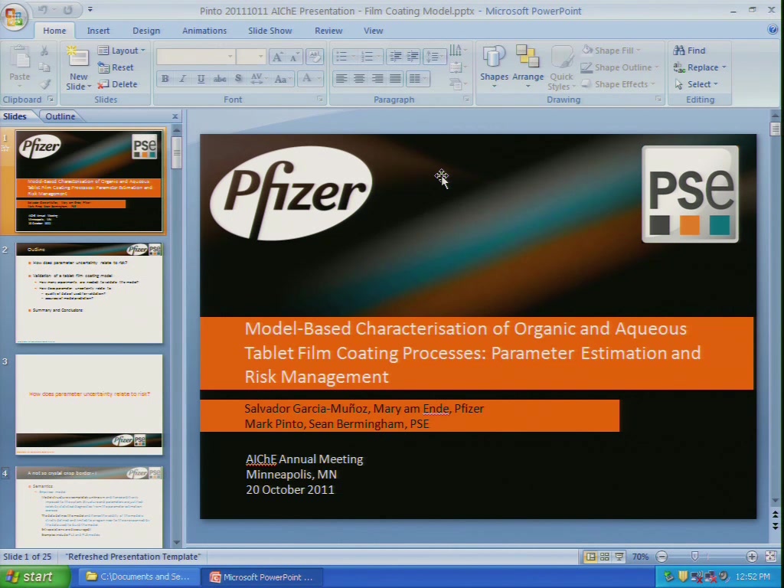This screenshot has height=588, width=784.
Task: Open the Arrange menu
Action: [x=528, y=67]
